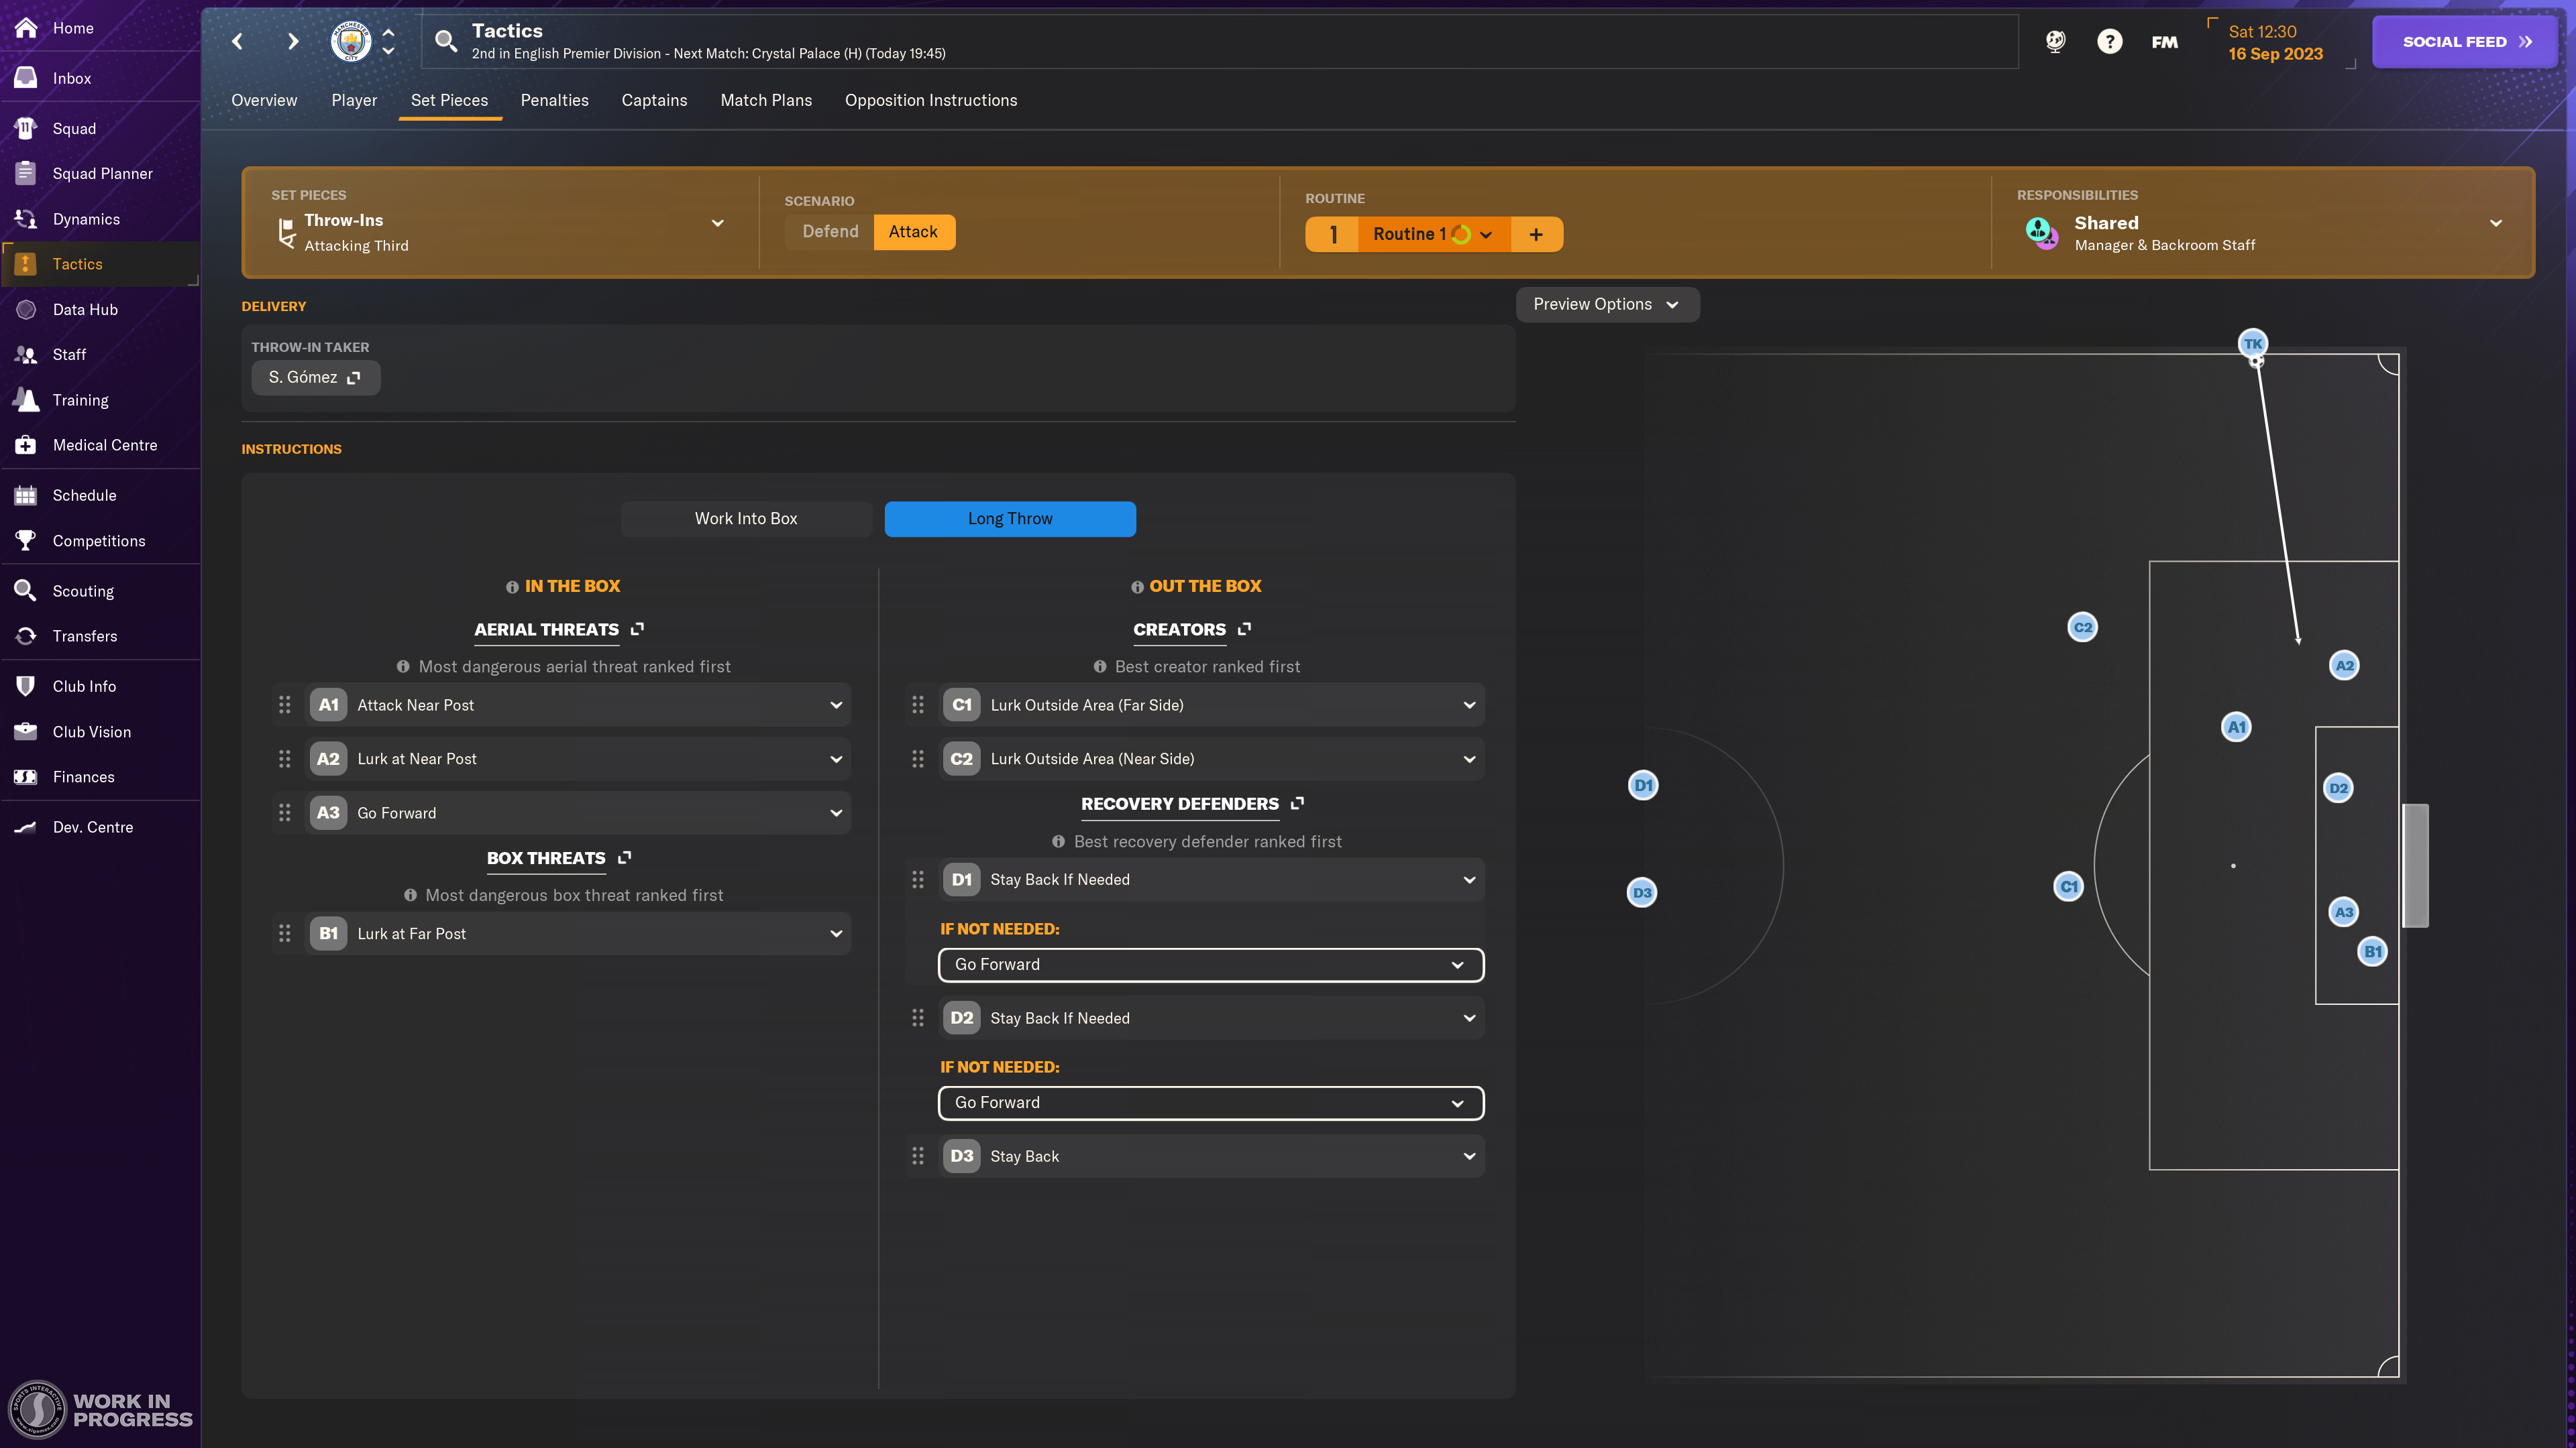Open the Opposition Instructions tab
The image size is (2576, 1448).
pyautogui.click(x=930, y=100)
